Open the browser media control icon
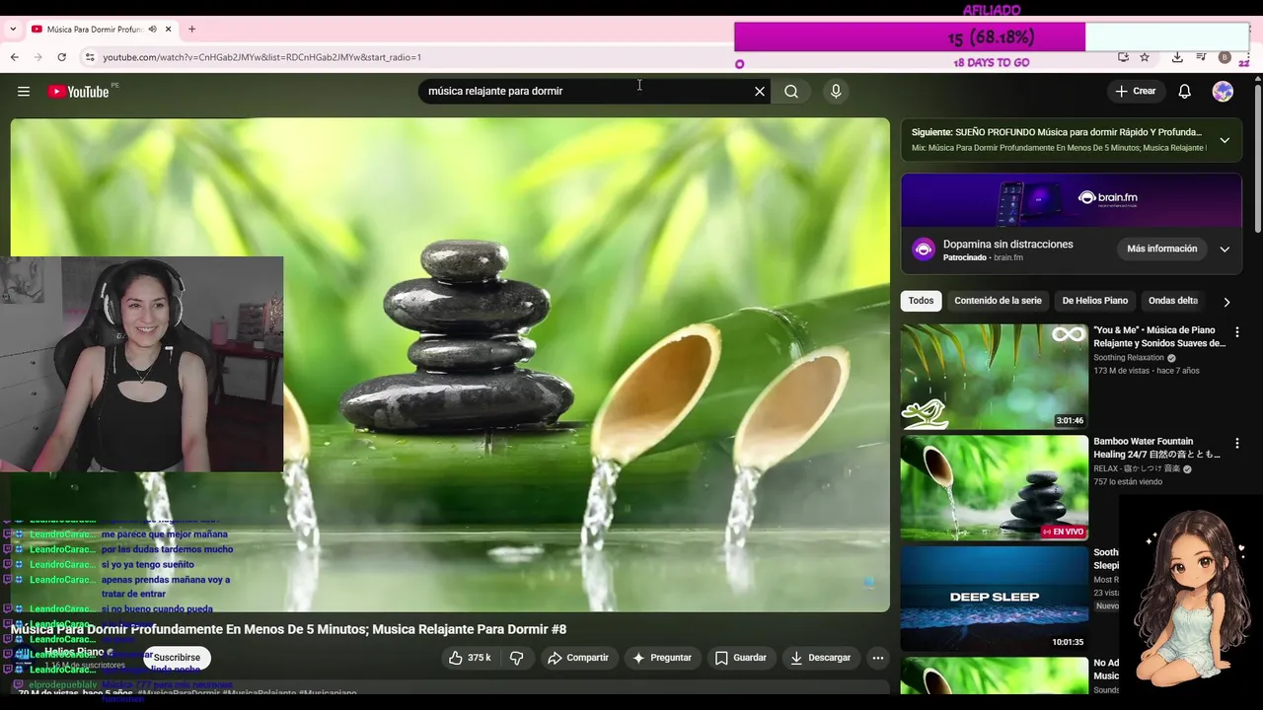Image resolution: width=1263 pixels, height=710 pixels. 1201,57
